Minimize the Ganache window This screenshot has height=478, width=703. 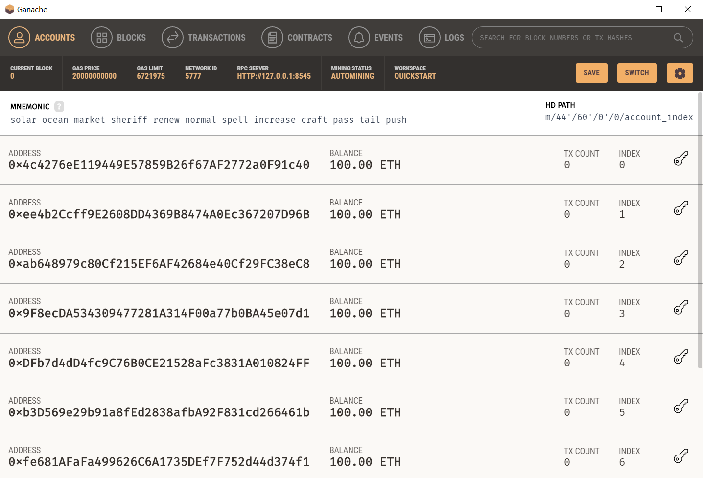point(631,9)
